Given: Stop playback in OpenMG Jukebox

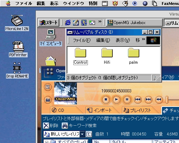Looking at the screenshot, I should (106, 99).
